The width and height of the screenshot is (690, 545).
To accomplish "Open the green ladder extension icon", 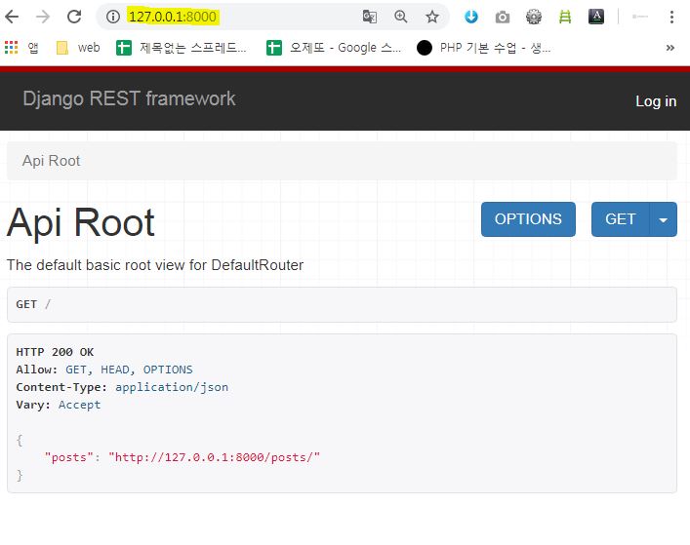I will pyautogui.click(x=565, y=17).
